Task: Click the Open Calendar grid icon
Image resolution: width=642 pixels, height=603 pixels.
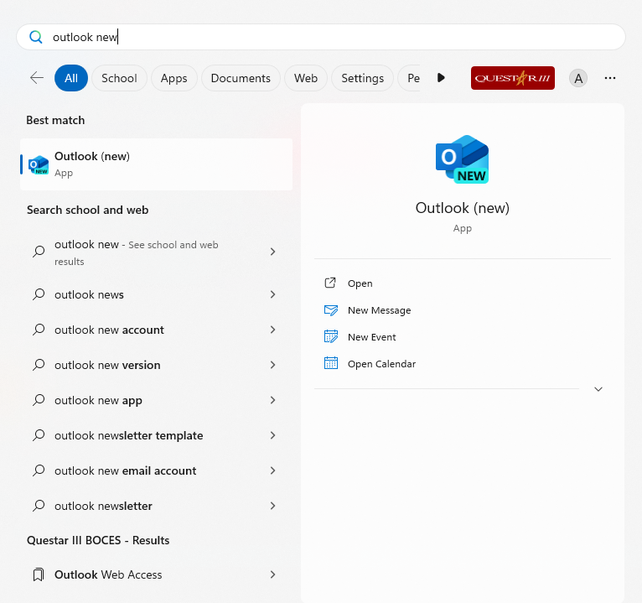Action: (331, 363)
